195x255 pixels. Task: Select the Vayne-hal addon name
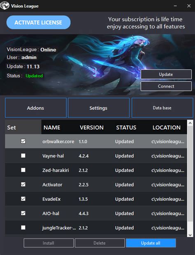point(53,156)
